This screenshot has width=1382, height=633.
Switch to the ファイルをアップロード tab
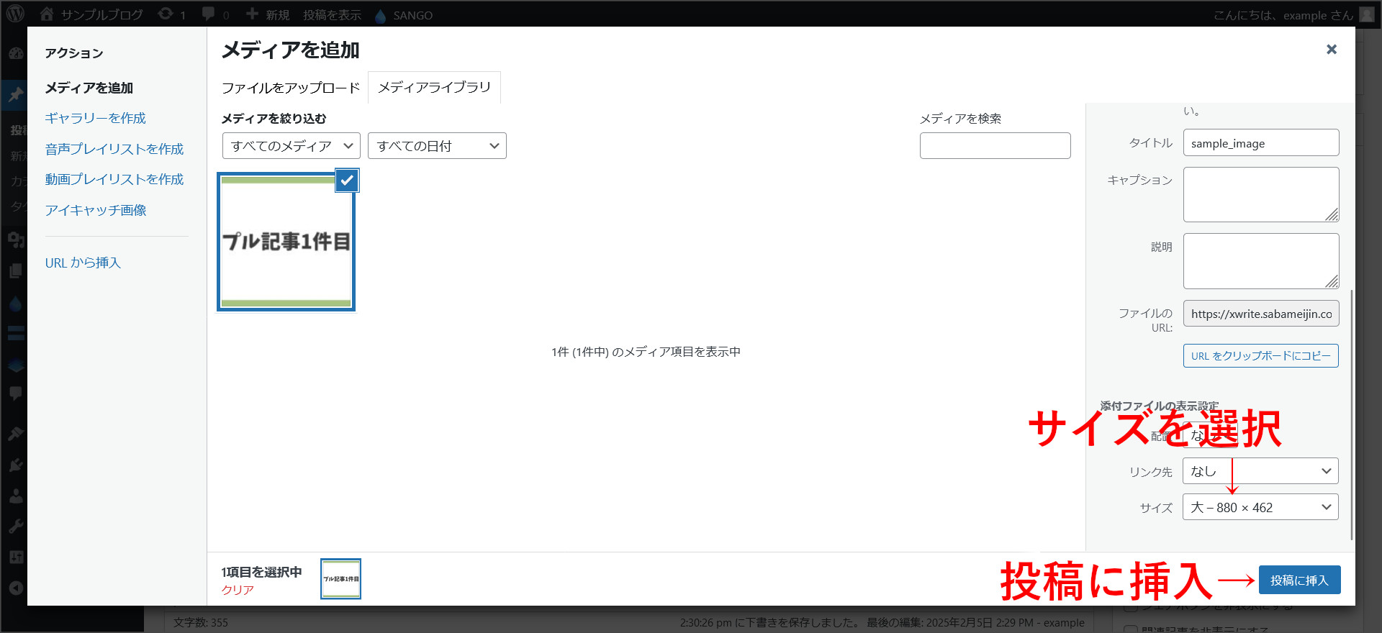point(290,88)
